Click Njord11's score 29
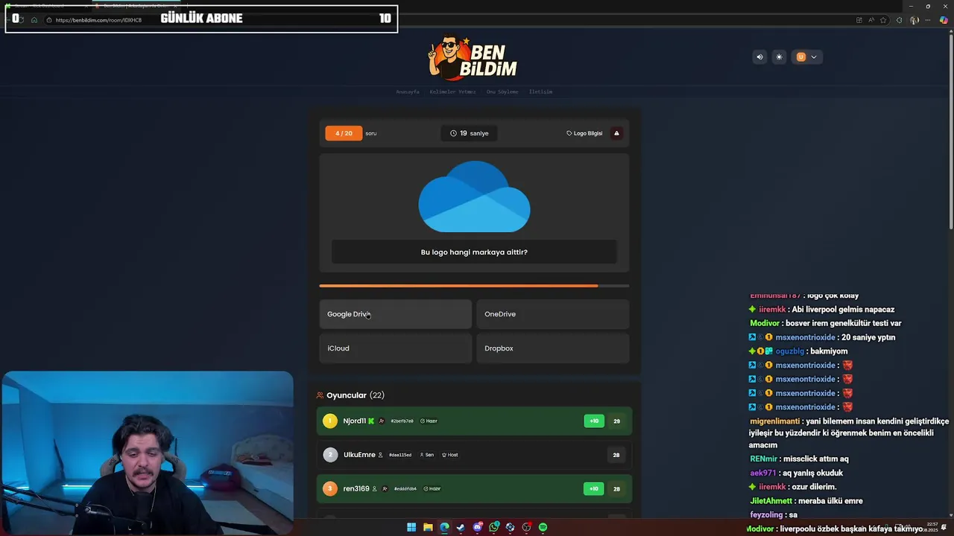 pyautogui.click(x=616, y=421)
